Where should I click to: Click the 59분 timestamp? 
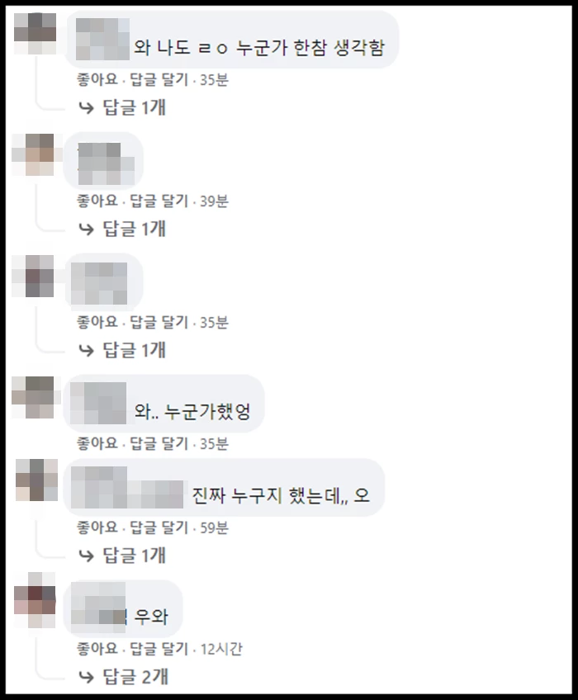pyautogui.click(x=214, y=527)
